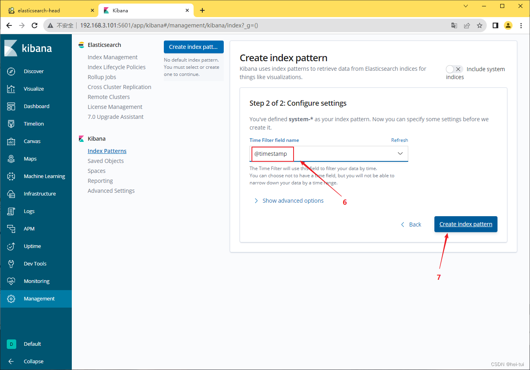
Task: Toggle Include system indices switch
Action: click(x=454, y=69)
